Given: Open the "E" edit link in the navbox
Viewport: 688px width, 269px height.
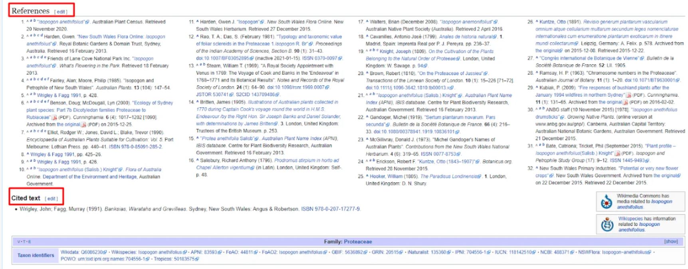Looking at the screenshot, I should (30, 242).
